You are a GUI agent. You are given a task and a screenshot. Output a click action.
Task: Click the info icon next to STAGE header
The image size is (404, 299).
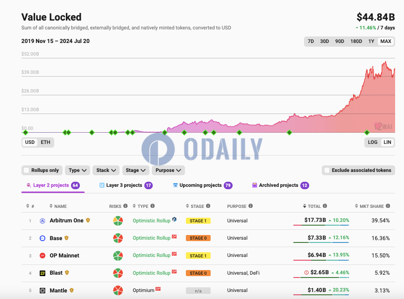click(x=208, y=206)
